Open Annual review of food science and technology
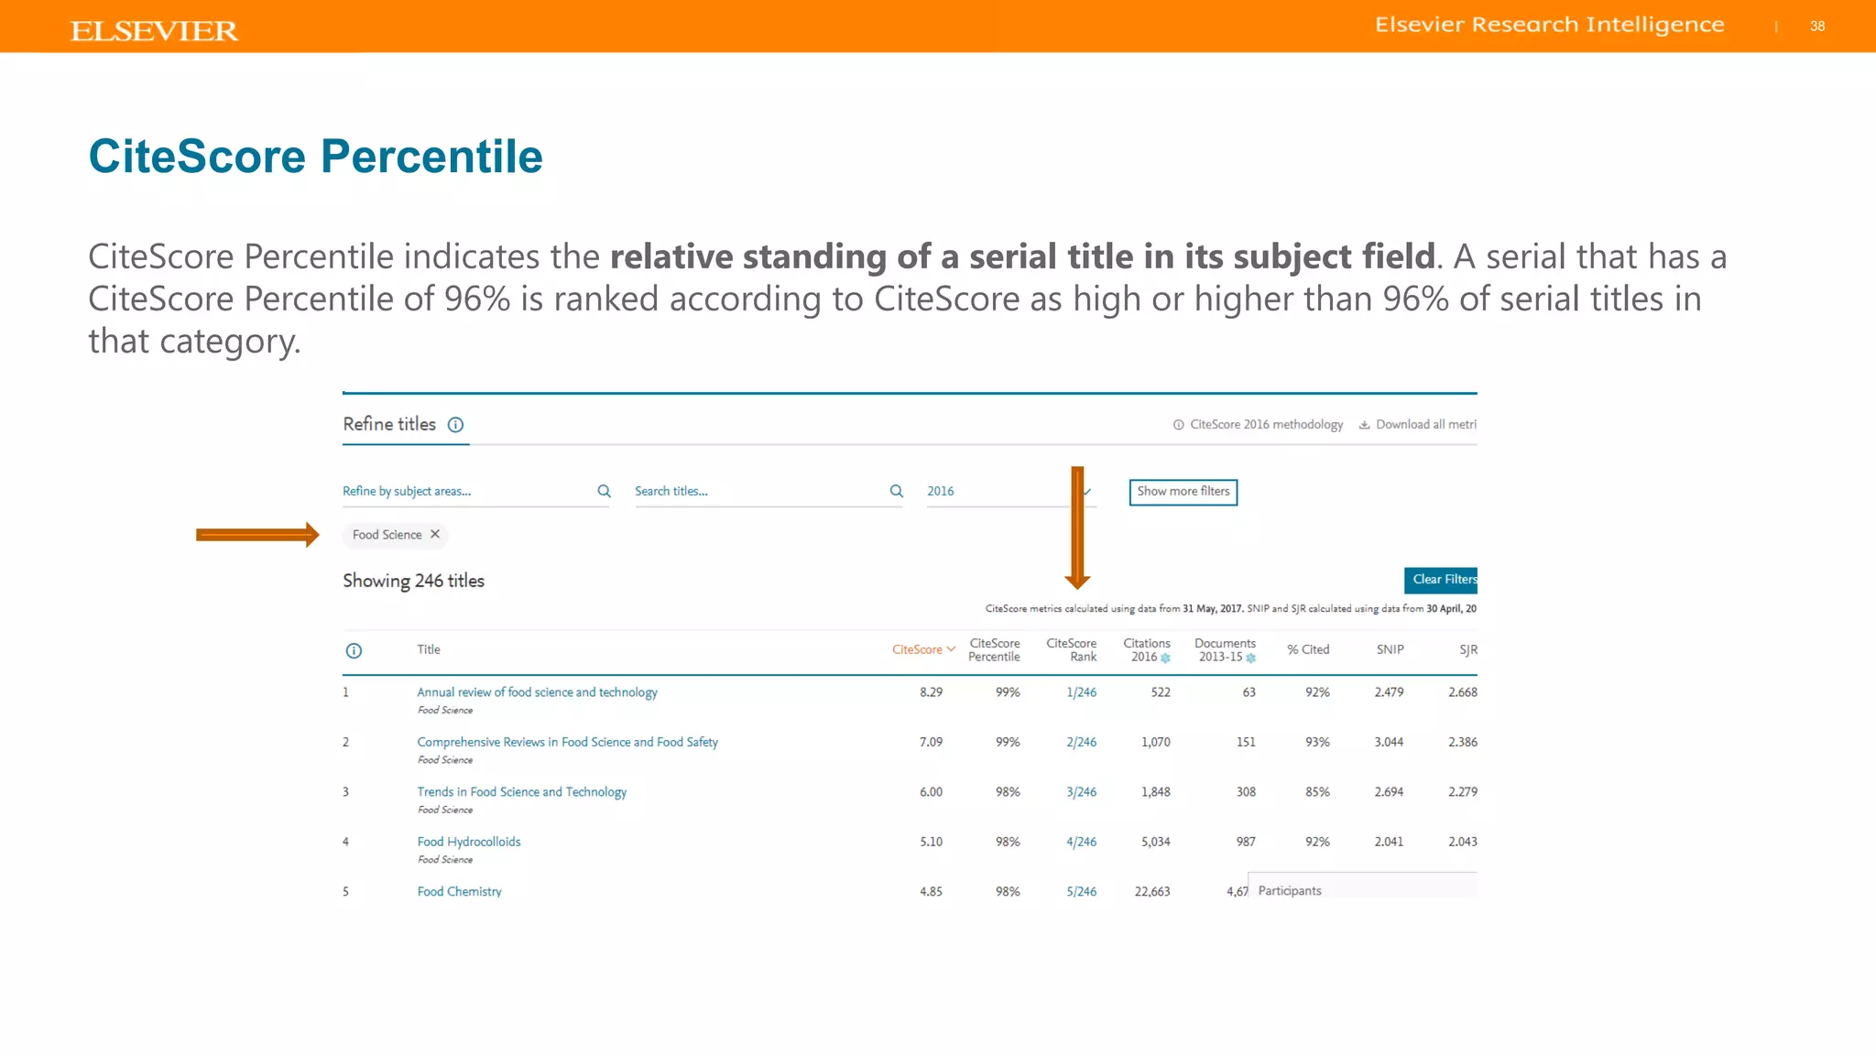This screenshot has width=1876, height=1055. pos(537,692)
